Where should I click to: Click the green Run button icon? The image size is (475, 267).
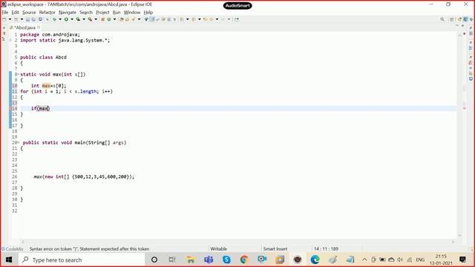coord(66,19)
